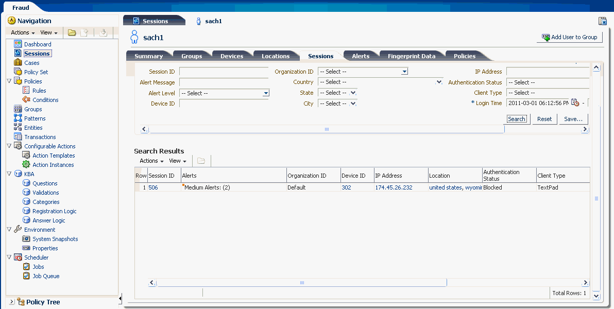
Task: Click the IP Address input field
Action: (548, 71)
